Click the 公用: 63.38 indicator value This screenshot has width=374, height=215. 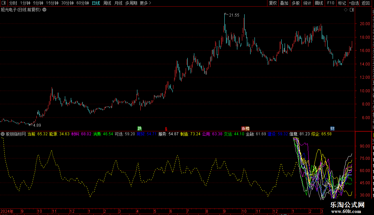pos(212,134)
